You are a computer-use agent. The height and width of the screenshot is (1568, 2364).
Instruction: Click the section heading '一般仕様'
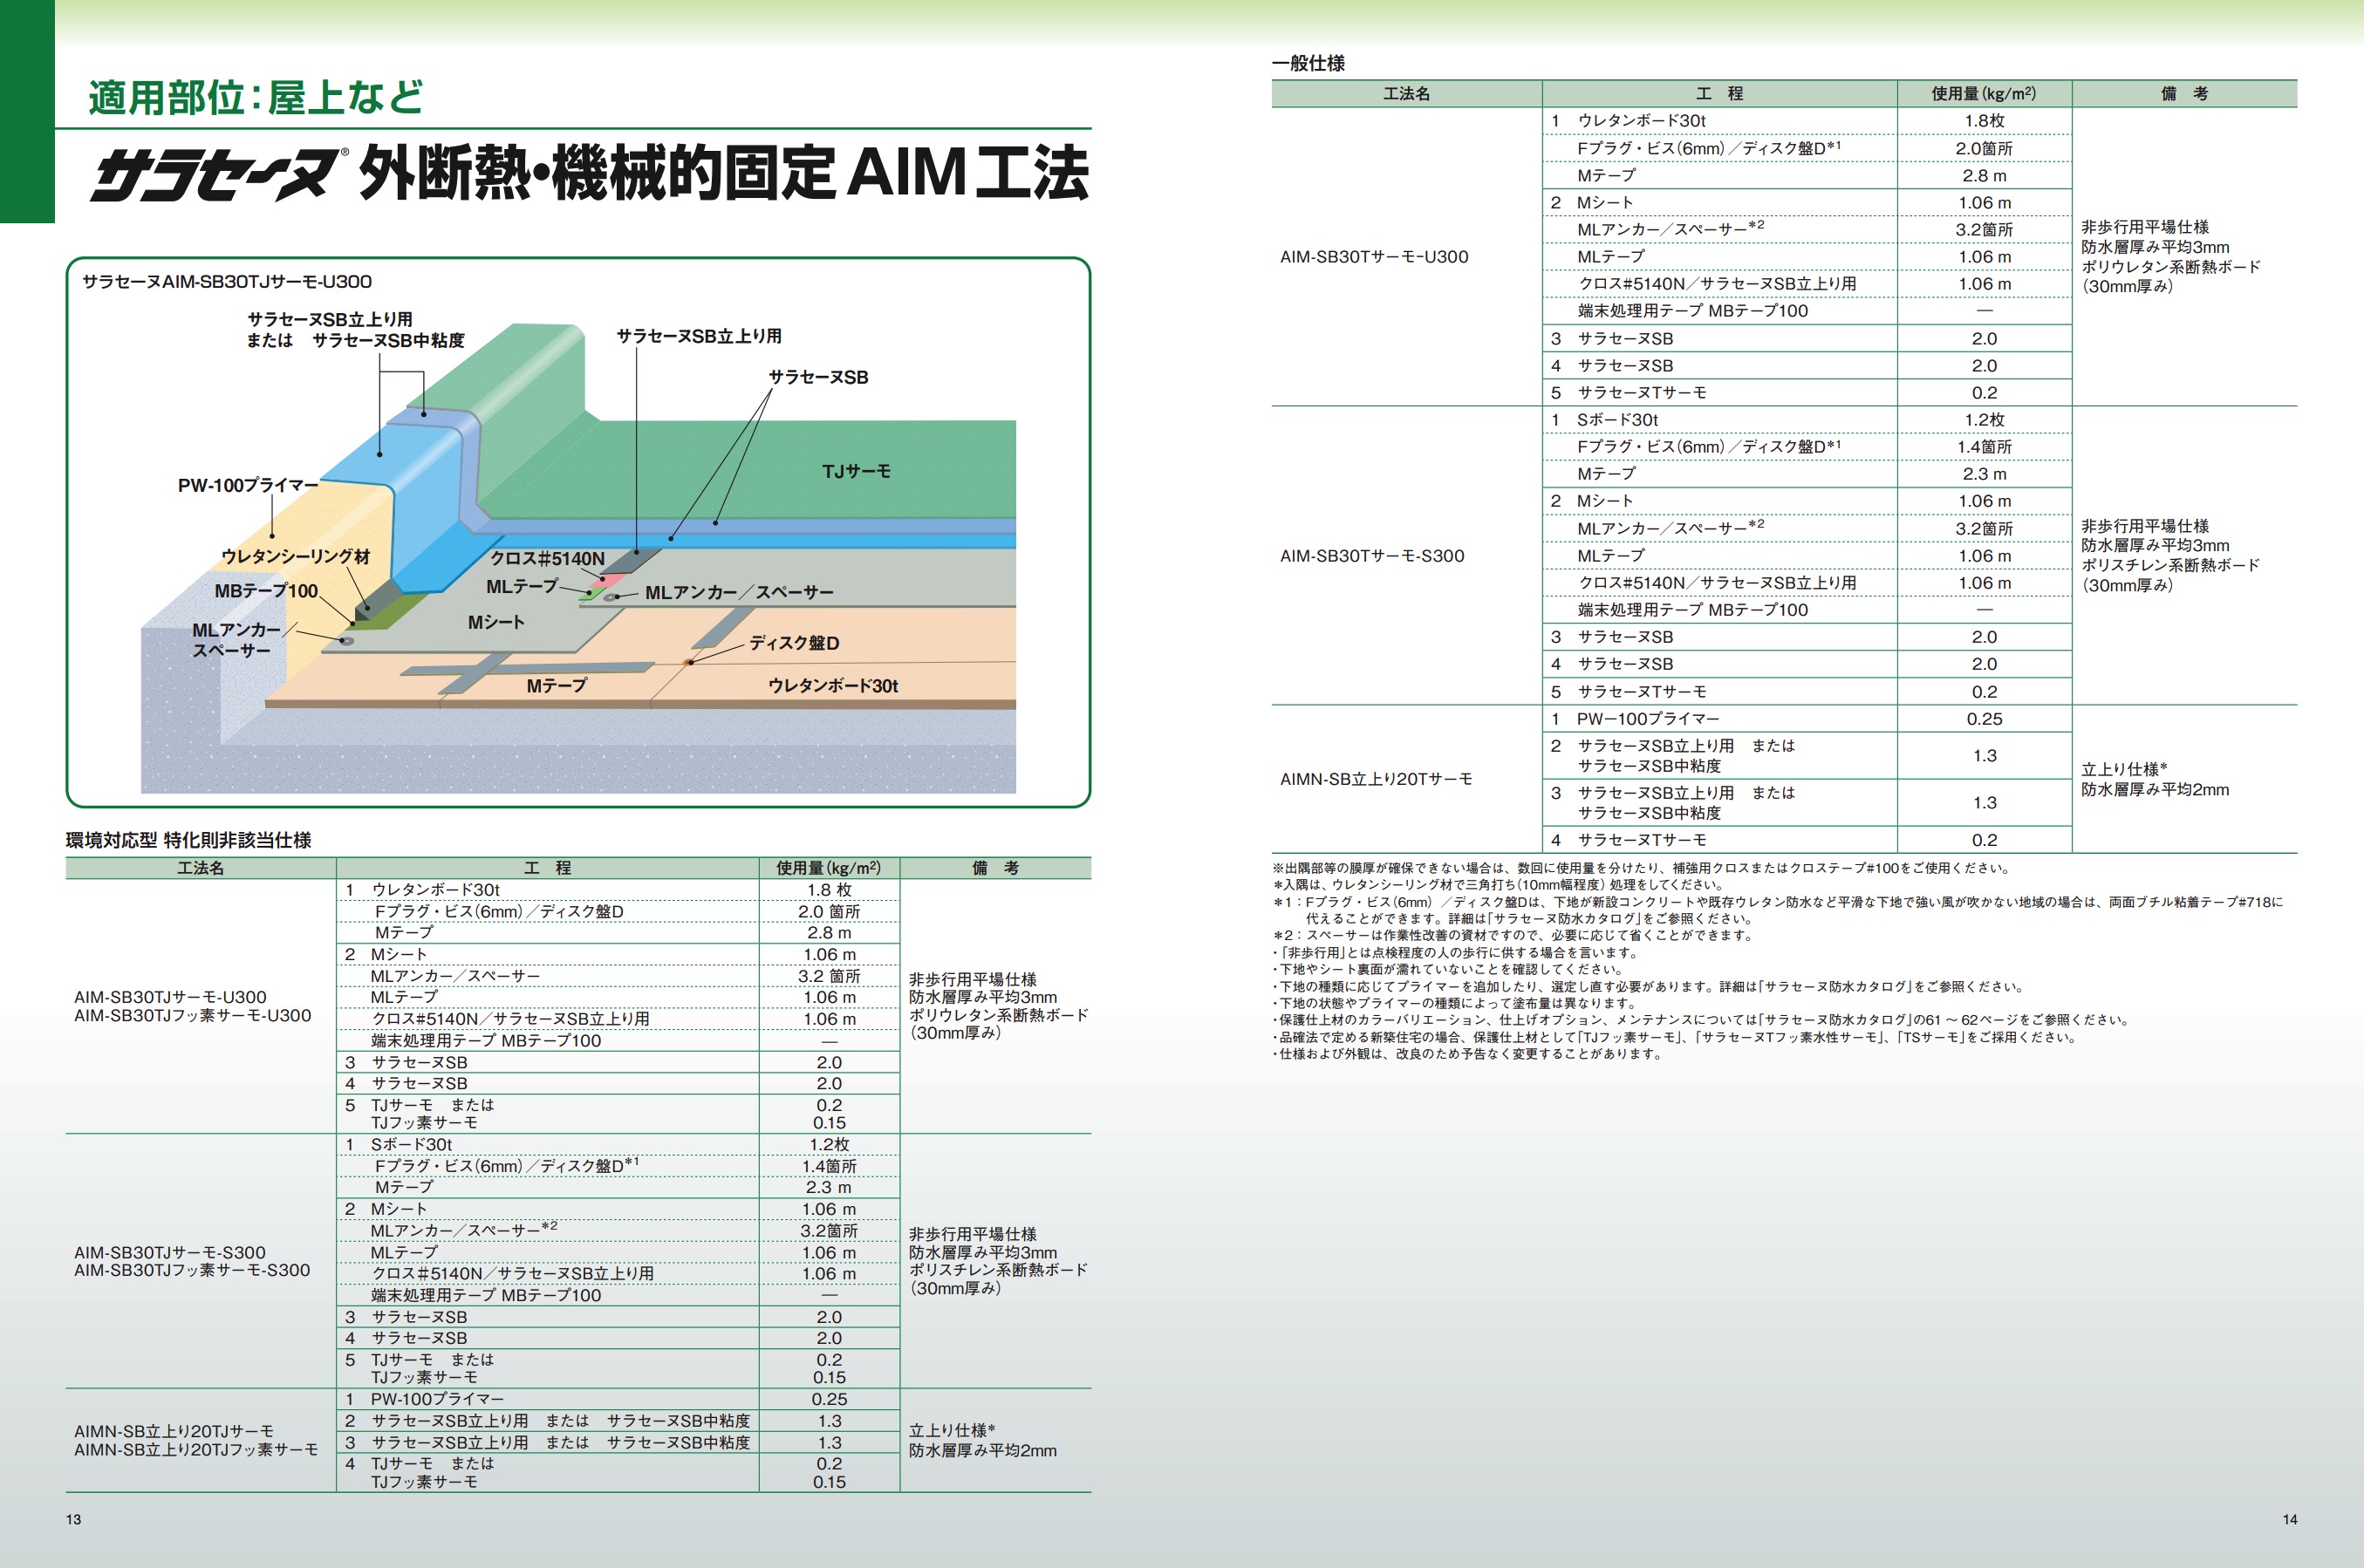click(1308, 63)
